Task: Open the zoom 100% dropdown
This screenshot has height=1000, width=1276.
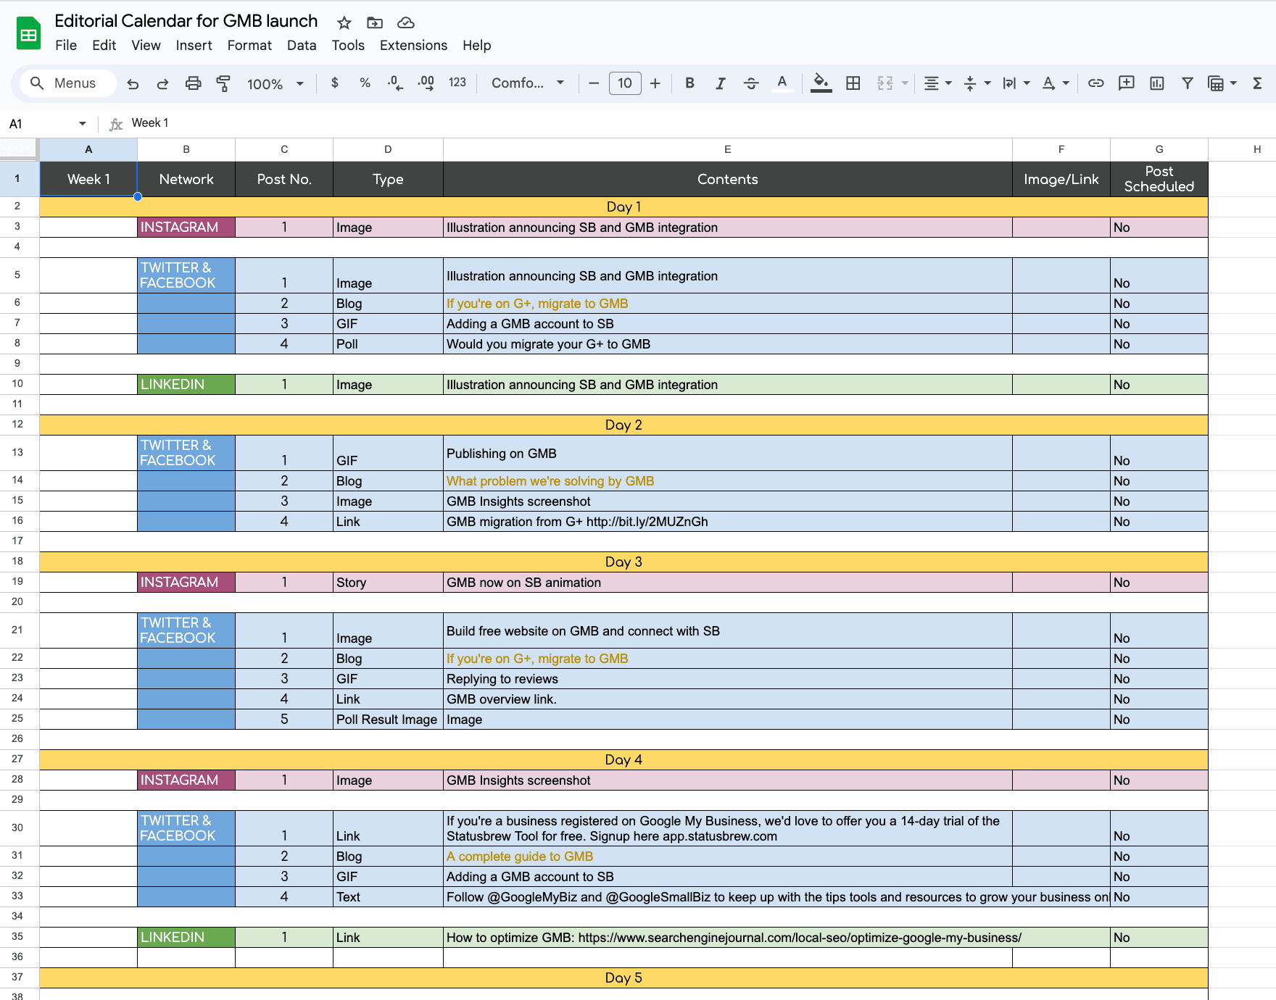Action: click(x=275, y=83)
